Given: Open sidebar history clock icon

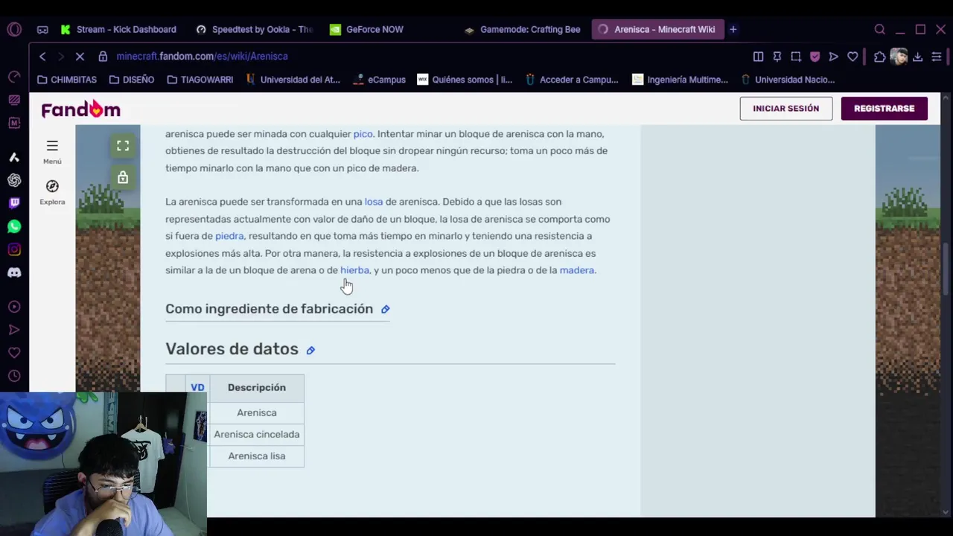Looking at the screenshot, I should point(14,376).
